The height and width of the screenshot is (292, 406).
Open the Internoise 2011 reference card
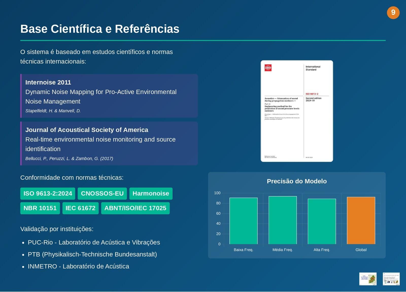coord(109,96)
